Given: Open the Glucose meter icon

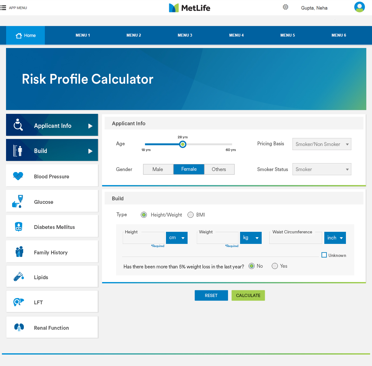Looking at the screenshot, I should point(18,201).
